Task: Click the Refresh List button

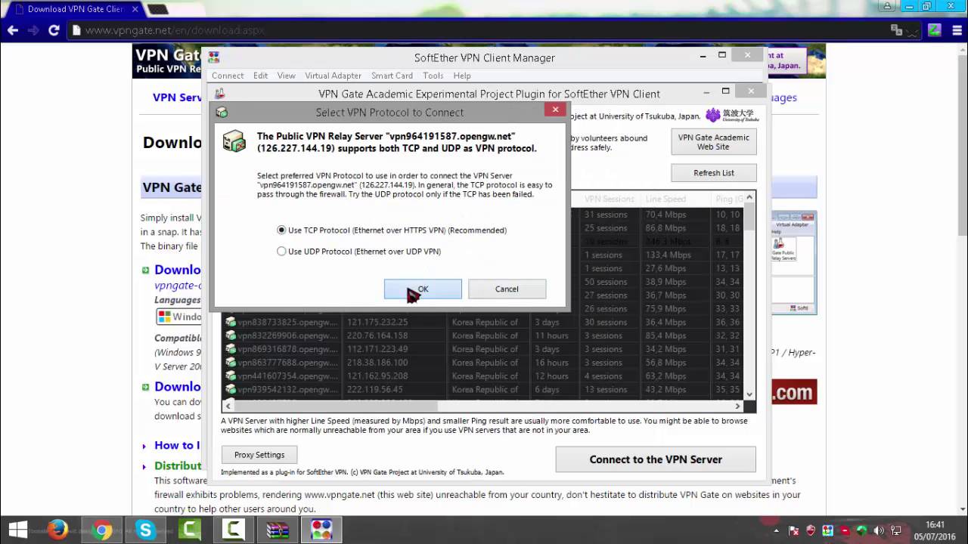Action: point(714,172)
